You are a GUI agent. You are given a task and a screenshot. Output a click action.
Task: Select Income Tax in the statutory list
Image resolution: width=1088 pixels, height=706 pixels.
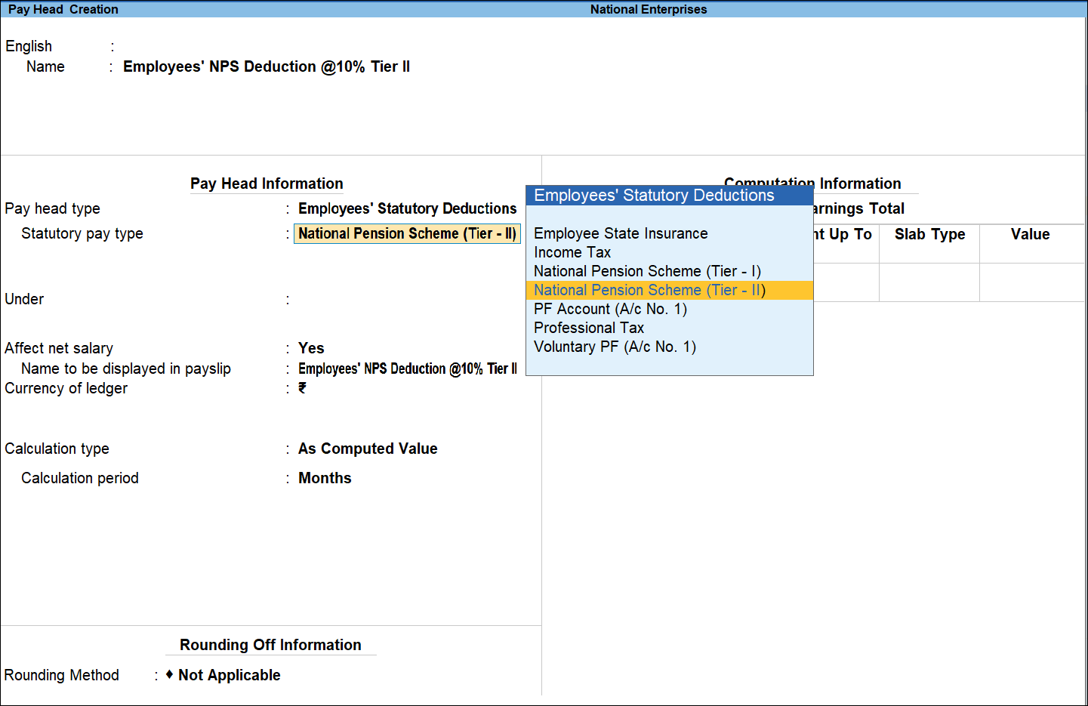pos(572,252)
